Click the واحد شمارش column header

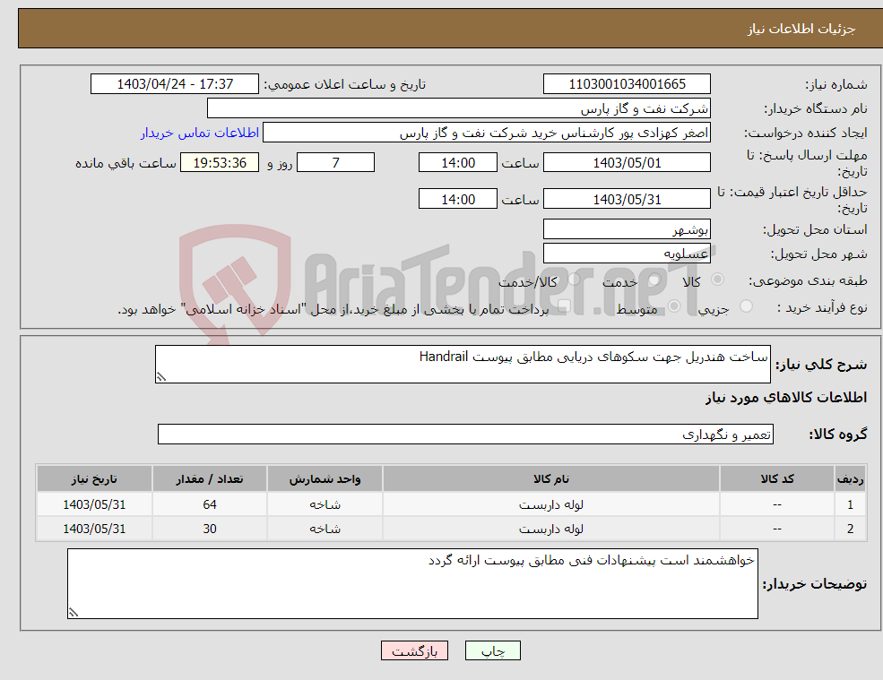tap(325, 478)
